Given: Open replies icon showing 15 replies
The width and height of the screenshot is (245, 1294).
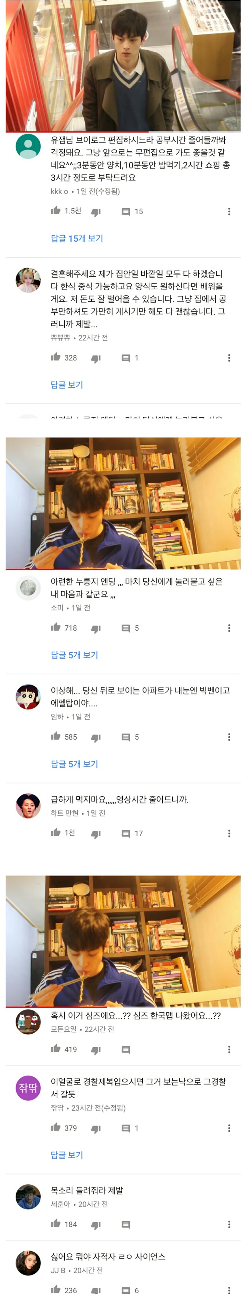Looking at the screenshot, I should tap(126, 212).
